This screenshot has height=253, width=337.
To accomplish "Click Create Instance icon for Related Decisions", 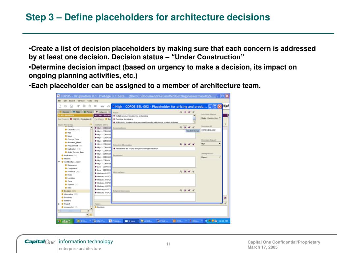I will point(185,190).
